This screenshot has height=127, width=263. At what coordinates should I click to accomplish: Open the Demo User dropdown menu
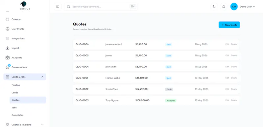click(248, 7)
